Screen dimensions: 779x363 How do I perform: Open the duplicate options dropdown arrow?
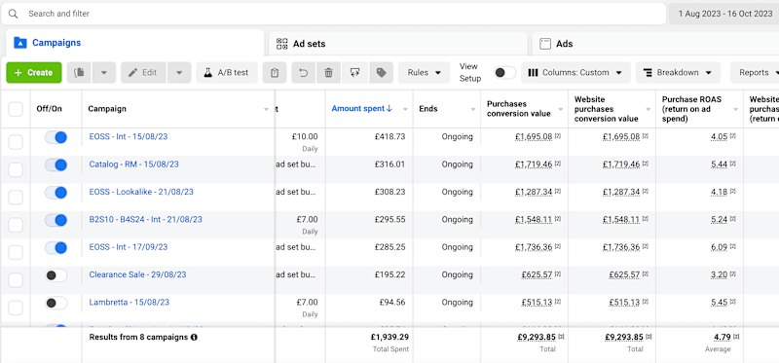(x=104, y=72)
